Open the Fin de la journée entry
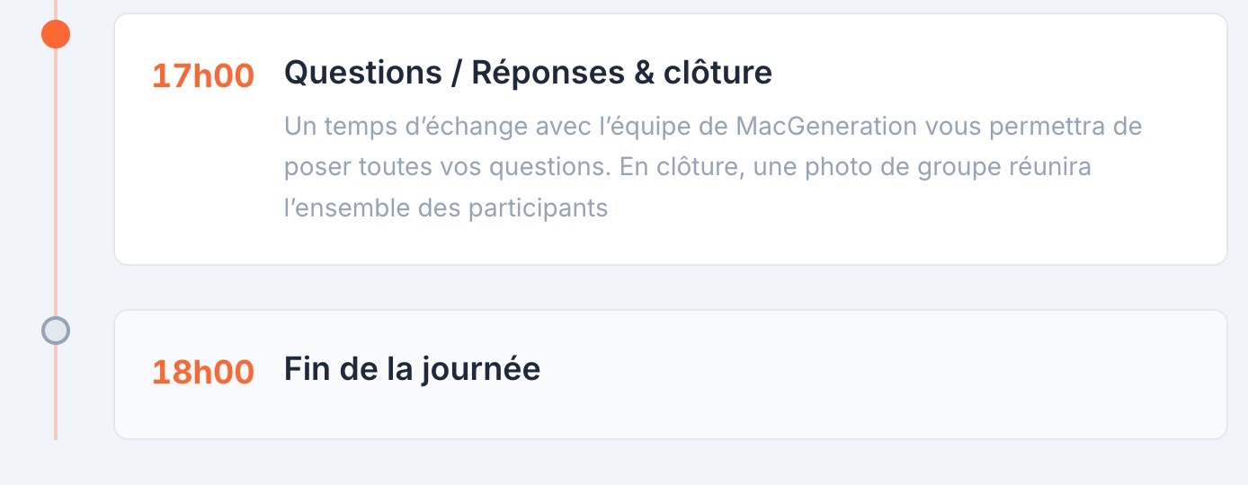1248x485 pixels. pyautogui.click(x=412, y=368)
